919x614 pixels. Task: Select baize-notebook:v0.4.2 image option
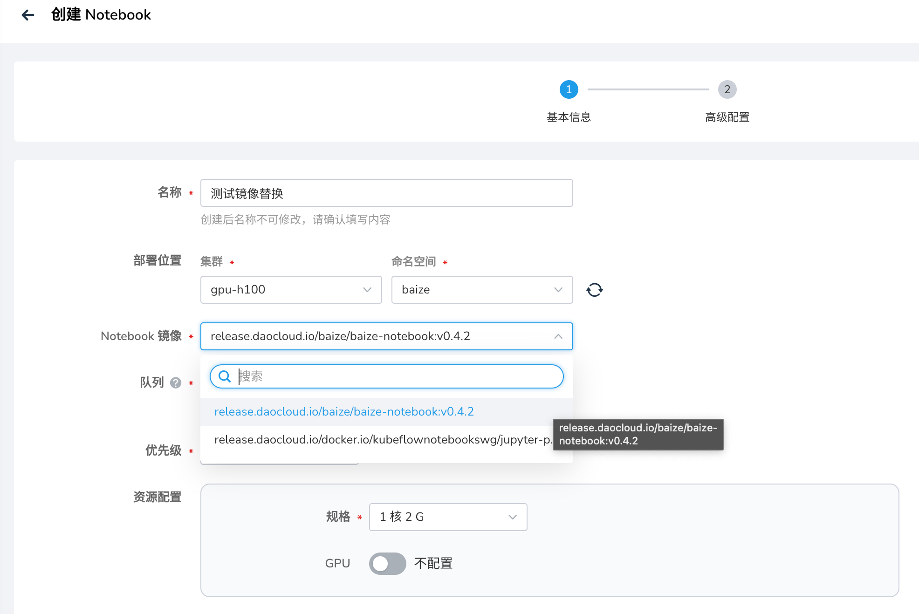pyautogui.click(x=344, y=412)
